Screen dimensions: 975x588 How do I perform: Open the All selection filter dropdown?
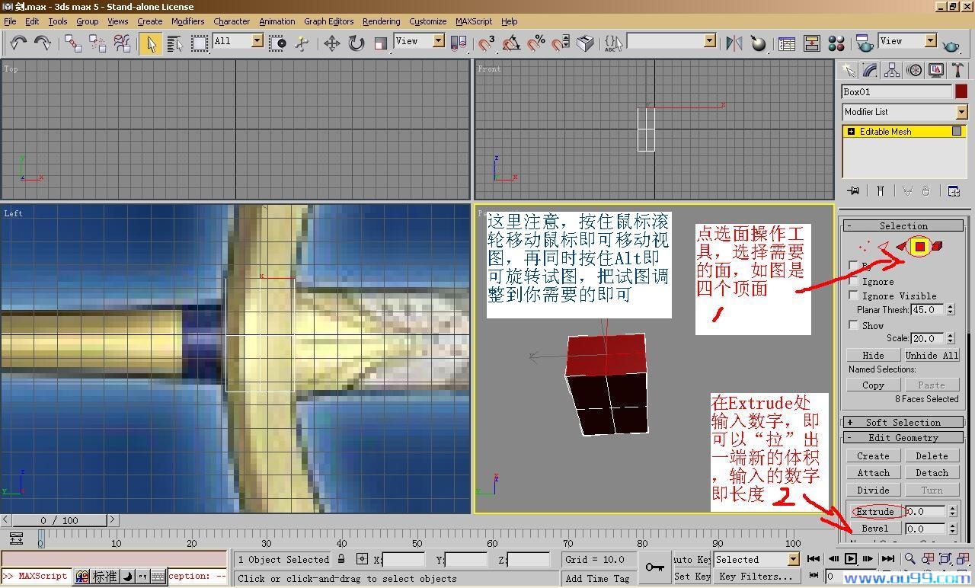pos(238,41)
